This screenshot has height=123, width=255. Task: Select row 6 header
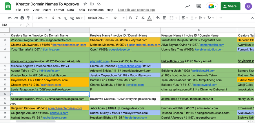click(x=5, y=66)
